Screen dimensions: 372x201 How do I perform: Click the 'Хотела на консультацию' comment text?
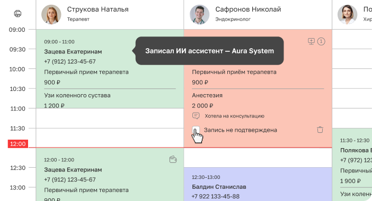(x=234, y=116)
